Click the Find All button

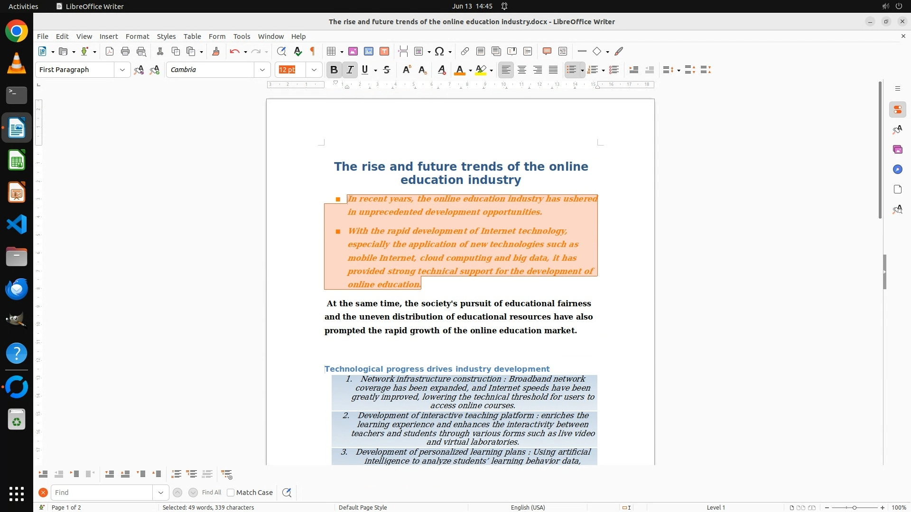tap(212, 493)
